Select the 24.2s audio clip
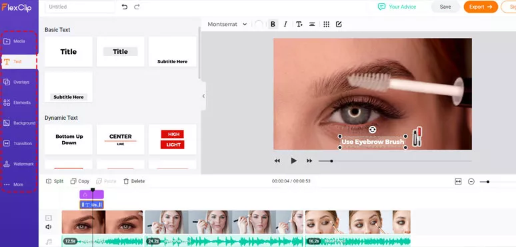The width and height of the screenshot is (516, 247). (224, 242)
